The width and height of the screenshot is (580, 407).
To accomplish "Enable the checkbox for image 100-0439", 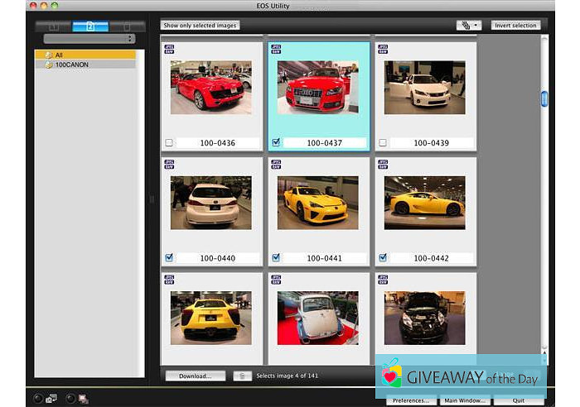I will [x=383, y=142].
